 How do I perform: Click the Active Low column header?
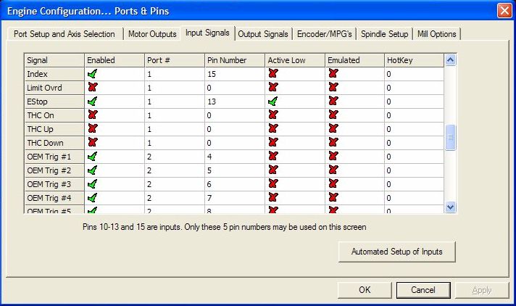(295, 60)
